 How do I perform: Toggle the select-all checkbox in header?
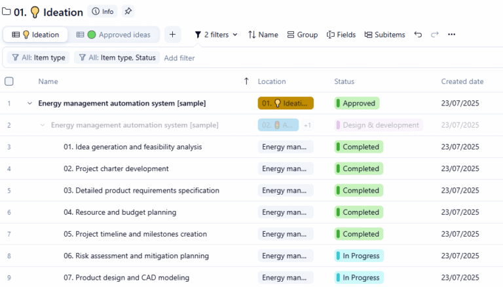[x=9, y=81]
